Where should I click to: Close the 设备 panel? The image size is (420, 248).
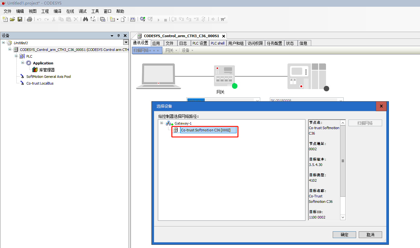coord(125,36)
